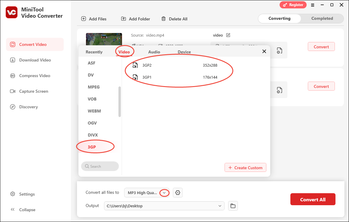This screenshot has height=222, width=349.
Task: Click the 3GP1 preset file icon
Action: click(135, 77)
